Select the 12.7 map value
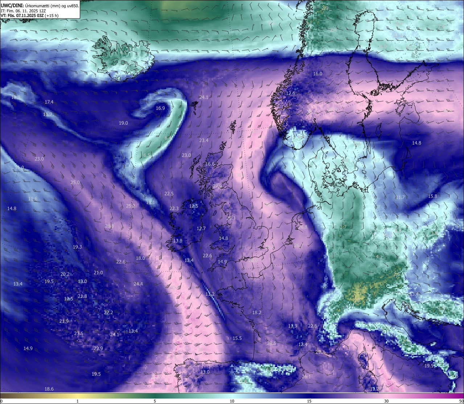The height and width of the screenshot is (404, 464). (201, 228)
